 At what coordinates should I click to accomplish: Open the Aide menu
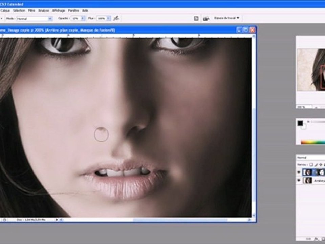85,11
